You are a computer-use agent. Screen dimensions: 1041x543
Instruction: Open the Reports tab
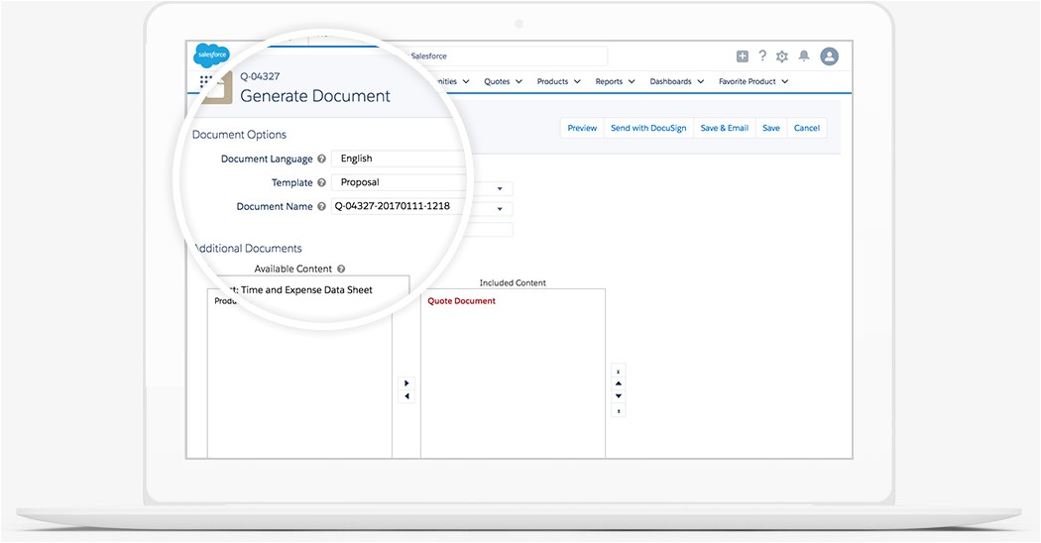coord(609,82)
